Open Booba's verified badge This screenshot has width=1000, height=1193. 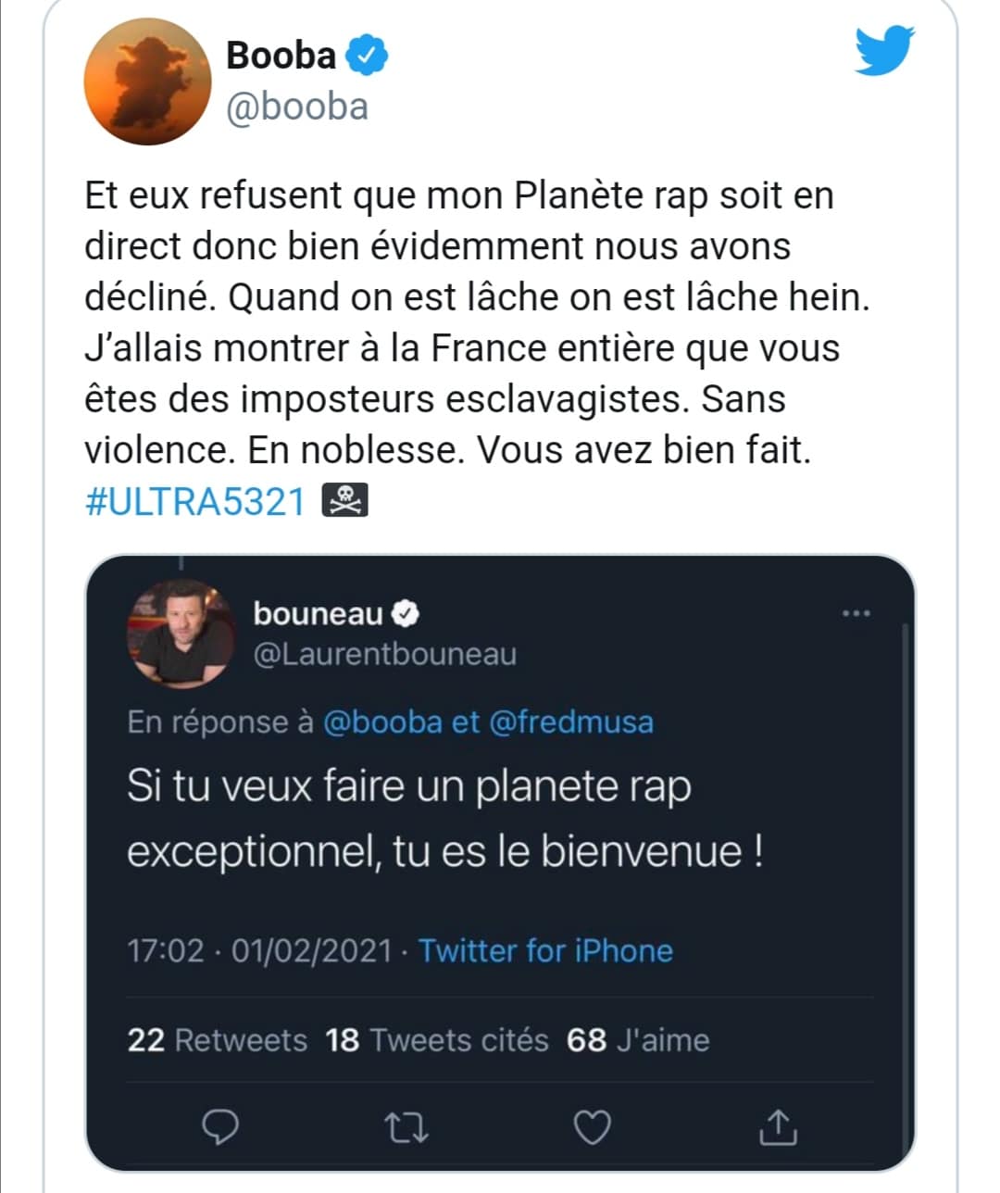[367, 56]
